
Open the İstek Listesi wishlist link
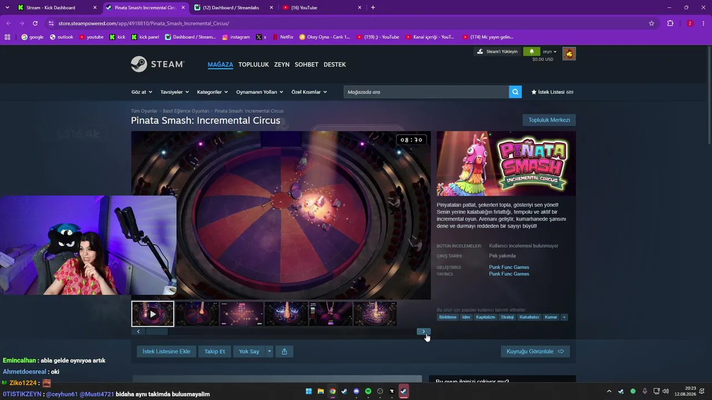[x=552, y=92]
